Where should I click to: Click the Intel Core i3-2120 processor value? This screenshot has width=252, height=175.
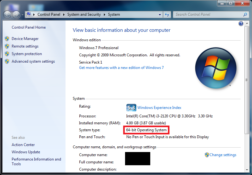pos(169,116)
